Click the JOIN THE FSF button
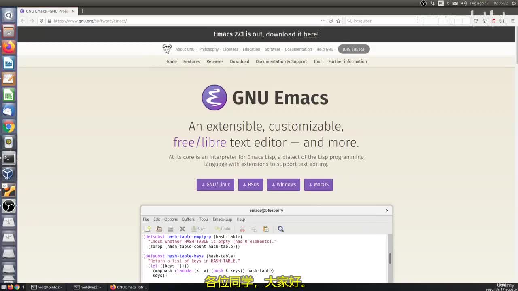Viewport: 518px width, 291px height. pyautogui.click(x=354, y=49)
